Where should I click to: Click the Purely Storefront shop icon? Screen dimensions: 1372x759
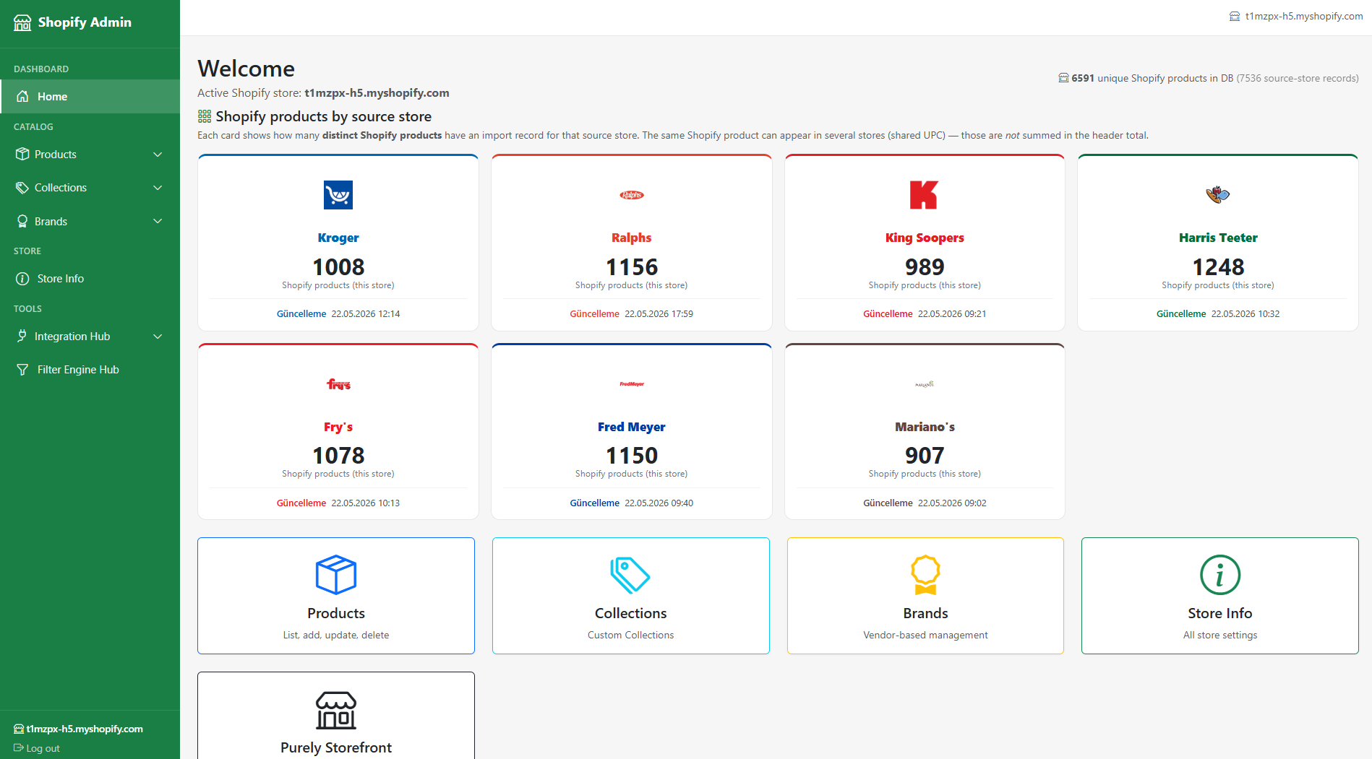(336, 710)
